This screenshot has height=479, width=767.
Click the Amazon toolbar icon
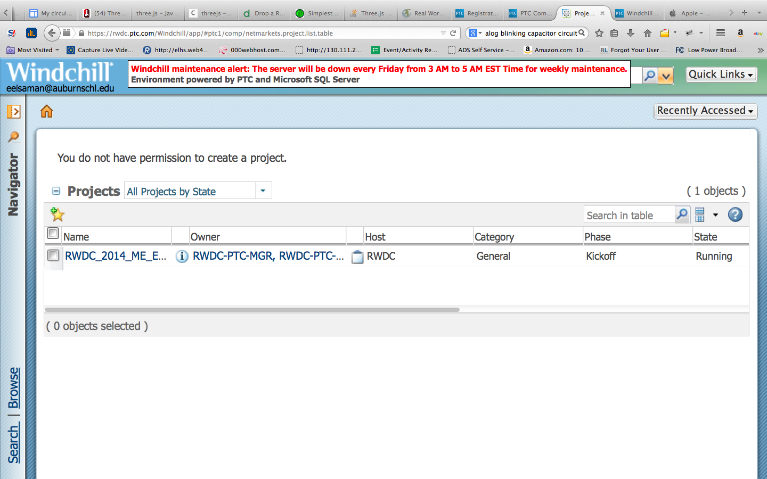(740, 33)
